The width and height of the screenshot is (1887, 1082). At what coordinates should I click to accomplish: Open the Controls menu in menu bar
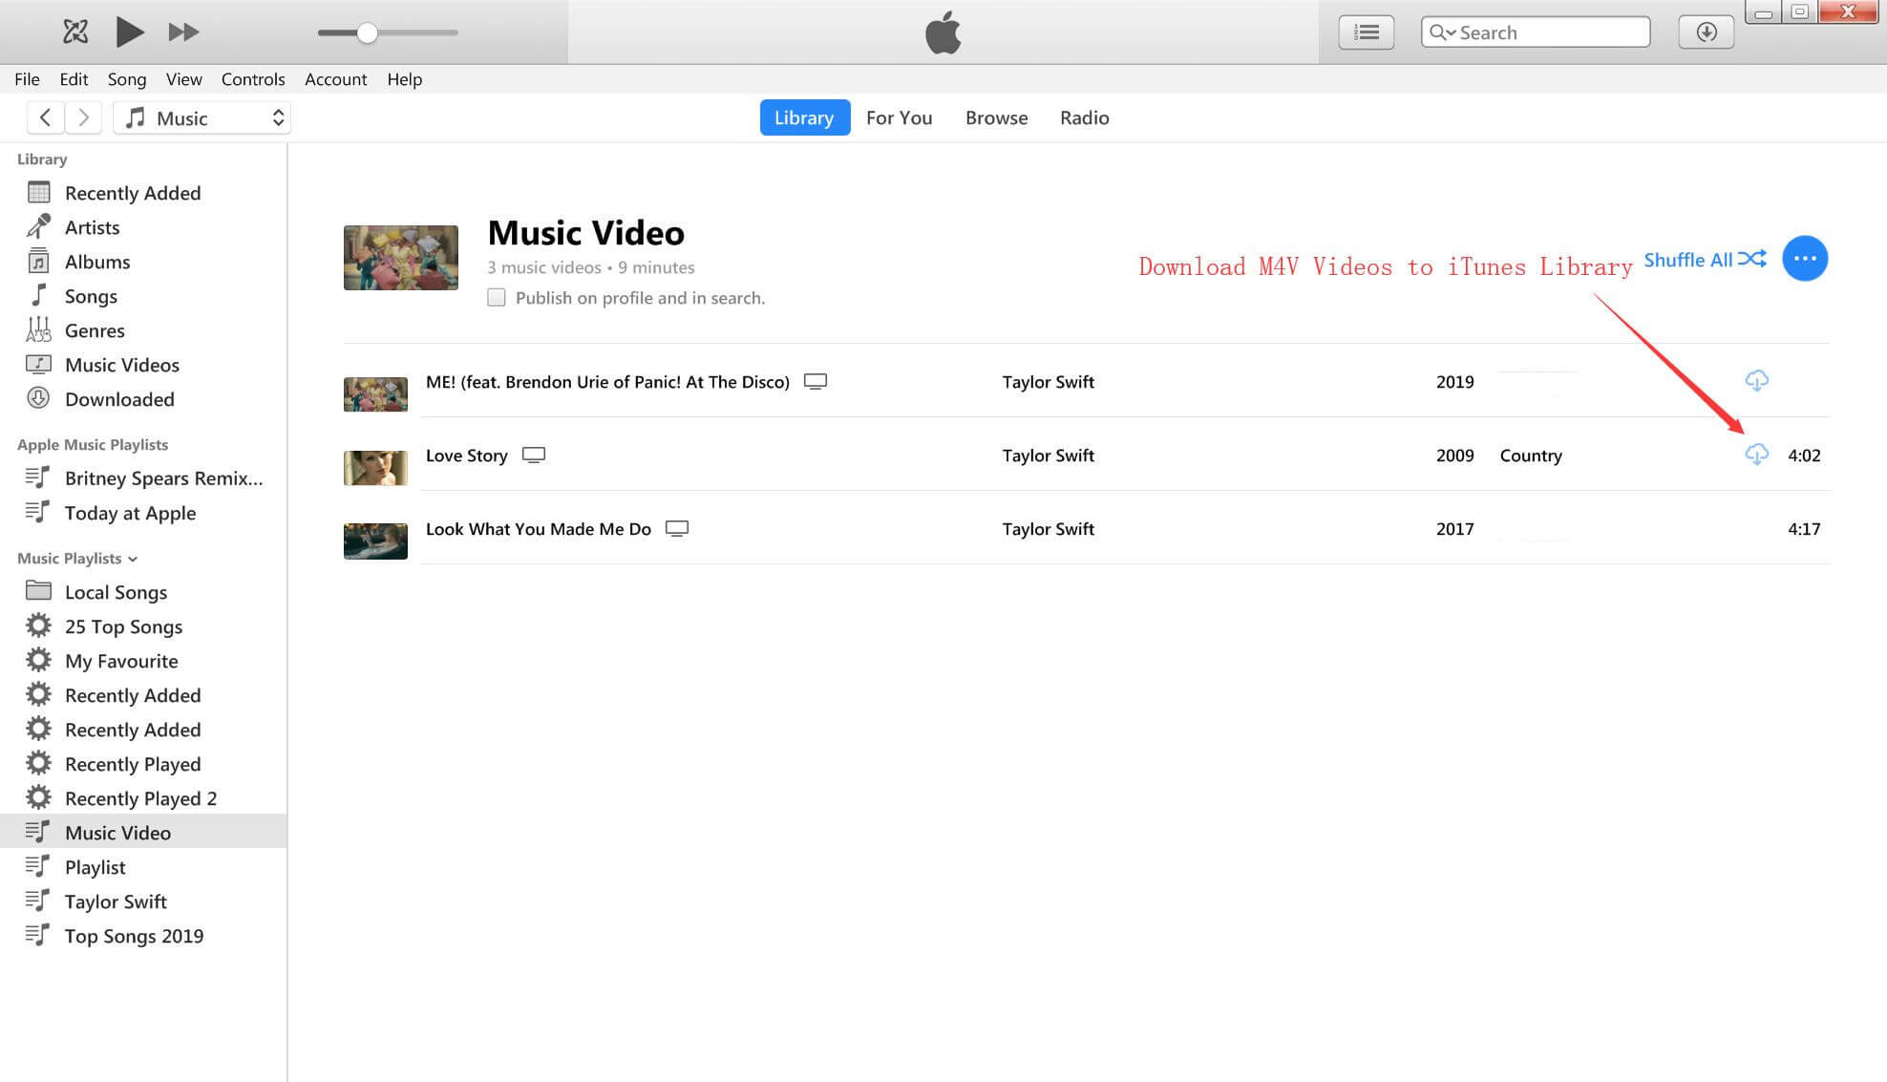(253, 79)
